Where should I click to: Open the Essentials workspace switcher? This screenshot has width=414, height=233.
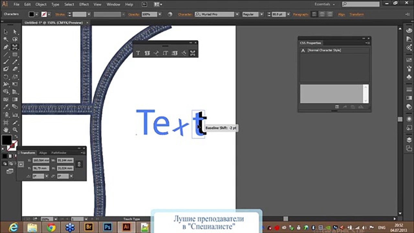point(325,4)
